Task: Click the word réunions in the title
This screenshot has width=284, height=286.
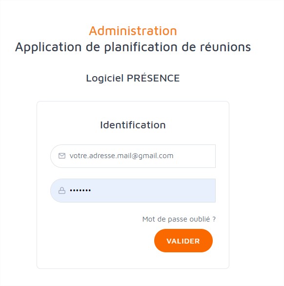Action: (x=225, y=47)
